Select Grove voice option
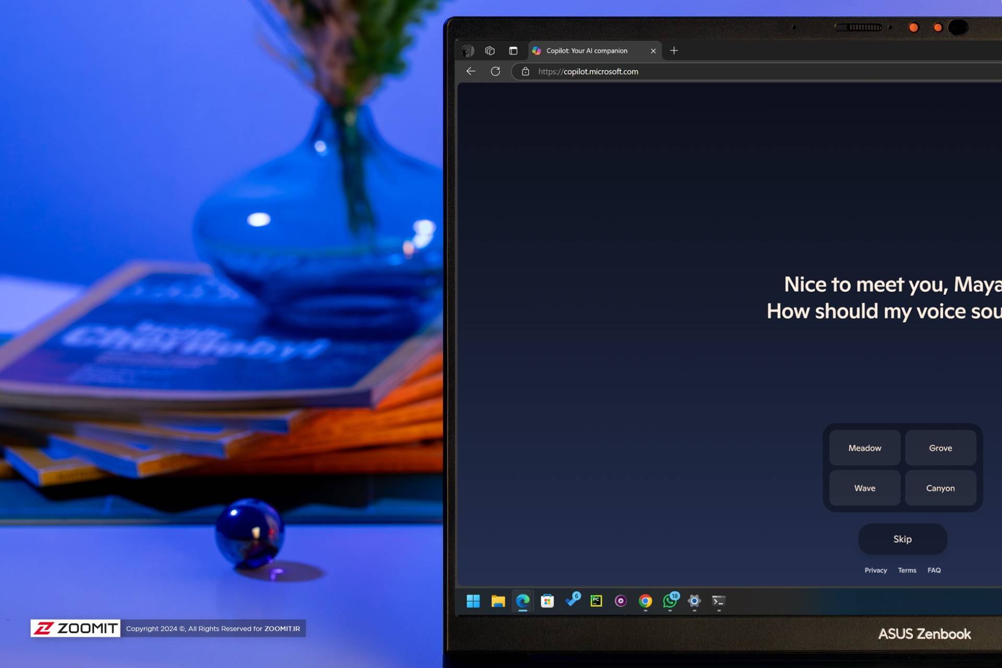Image resolution: width=1002 pixels, height=668 pixels. tap(940, 448)
